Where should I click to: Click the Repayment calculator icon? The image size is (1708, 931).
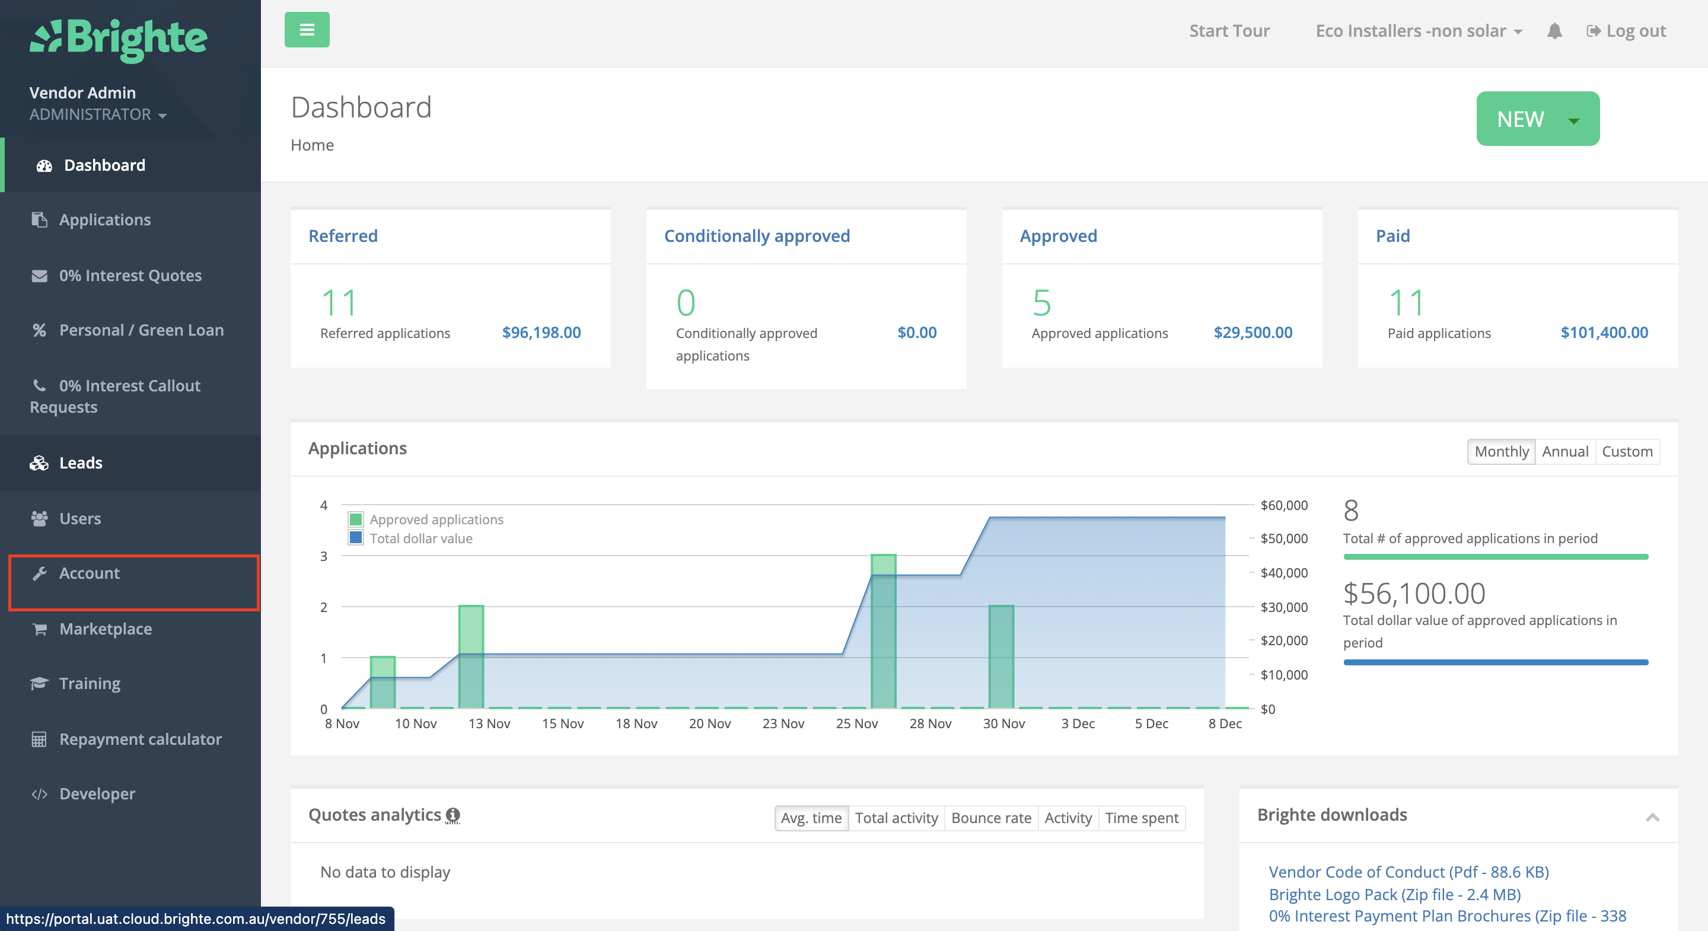click(x=40, y=739)
